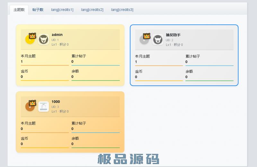Viewport: 257px width, 167px height.
Task: Click 抽奖助手's avatar icon
Action: (x=157, y=40)
